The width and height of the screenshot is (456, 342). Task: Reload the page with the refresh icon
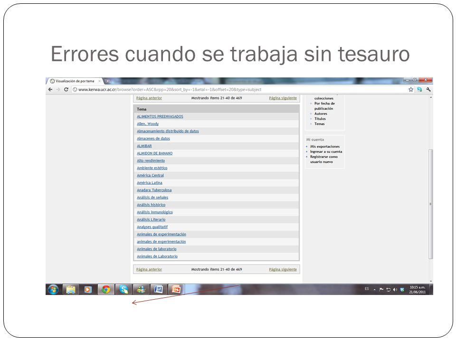[x=66, y=90]
